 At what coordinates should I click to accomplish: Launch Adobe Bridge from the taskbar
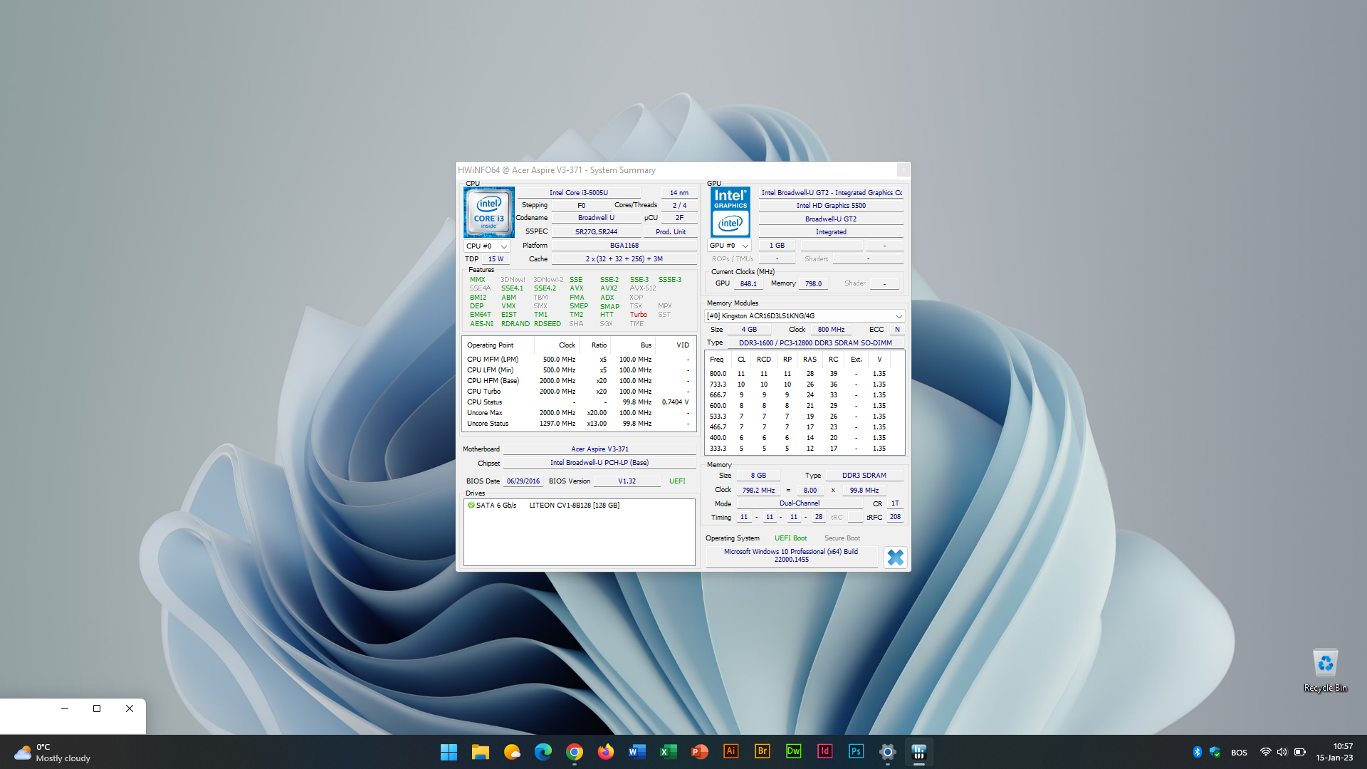pos(762,752)
